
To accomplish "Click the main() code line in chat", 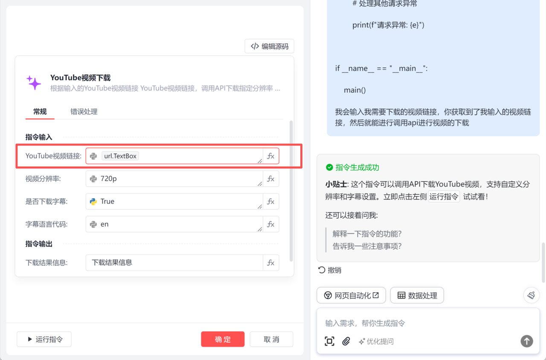I will click(355, 90).
